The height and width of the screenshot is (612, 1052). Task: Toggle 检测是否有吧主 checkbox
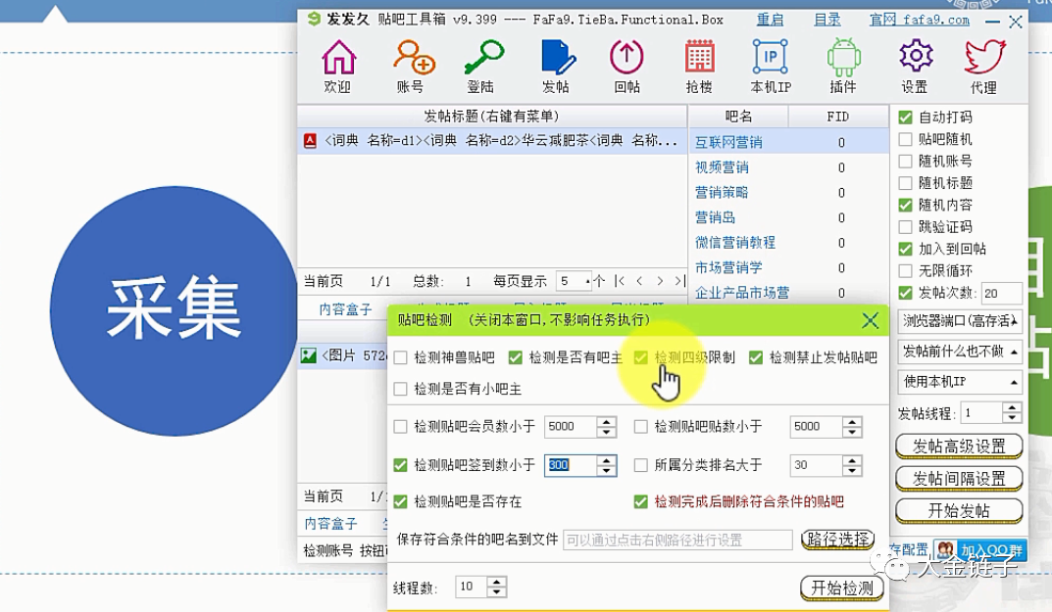pos(516,358)
